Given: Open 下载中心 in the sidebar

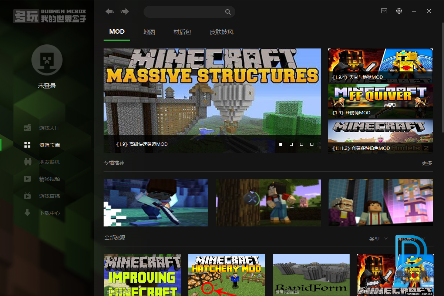Looking at the screenshot, I should coord(50,213).
